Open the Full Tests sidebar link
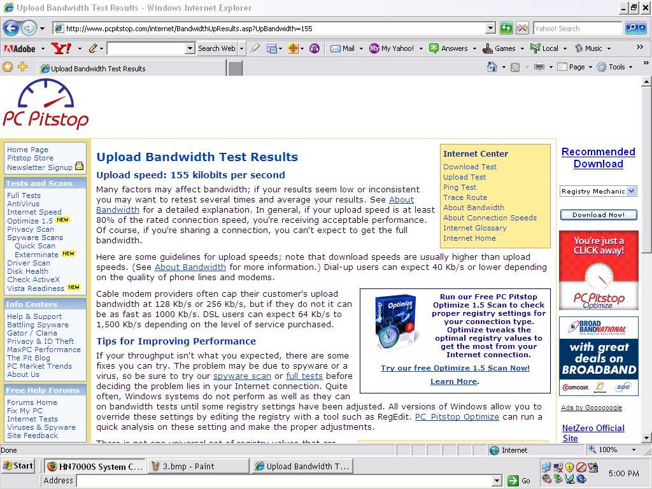Viewport: 652px width, 489px height. pos(24,195)
